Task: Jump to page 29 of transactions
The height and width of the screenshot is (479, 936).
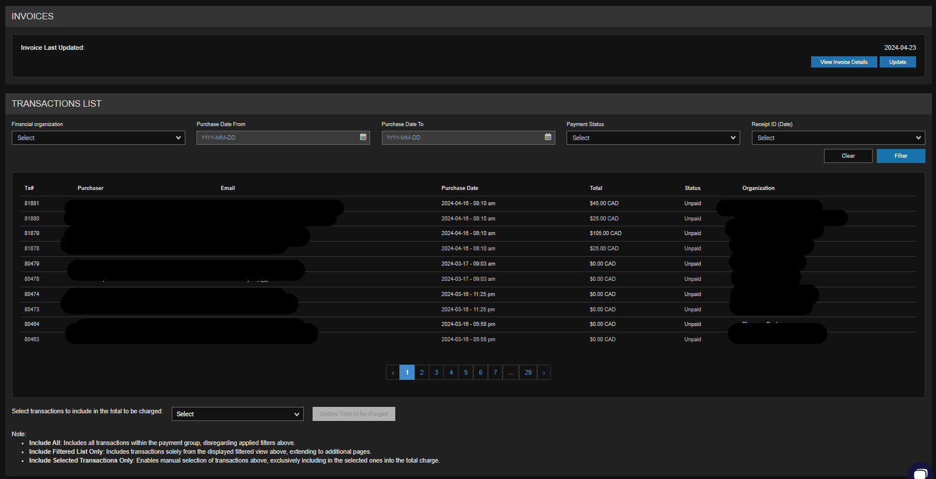Action: click(528, 372)
